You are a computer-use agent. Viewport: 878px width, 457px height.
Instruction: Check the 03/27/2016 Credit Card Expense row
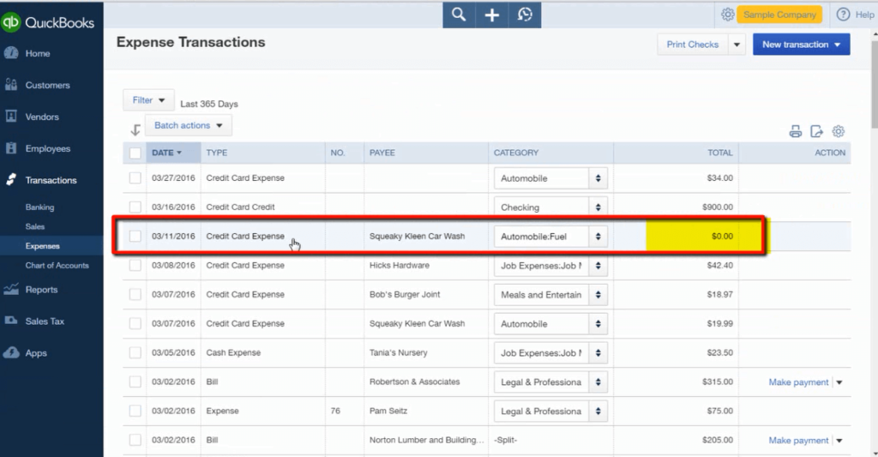[135, 178]
